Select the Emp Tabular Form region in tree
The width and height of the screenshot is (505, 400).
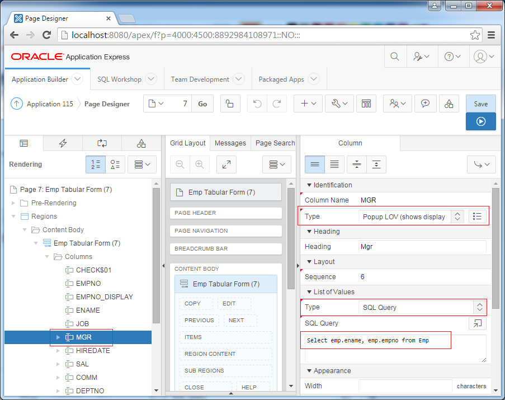click(x=87, y=243)
